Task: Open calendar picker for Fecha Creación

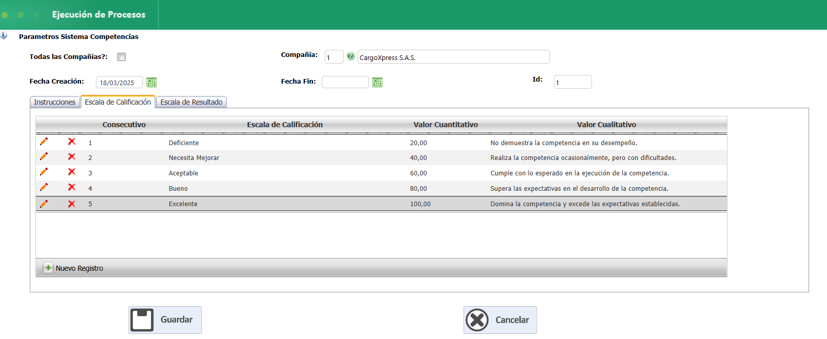Action: 151,82
